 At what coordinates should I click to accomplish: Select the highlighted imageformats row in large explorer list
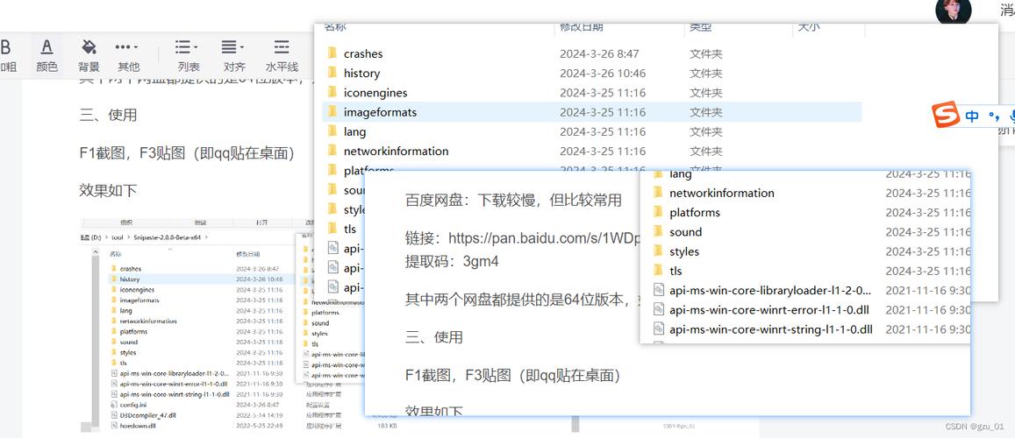pyautogui.click(x=591, y=112)
